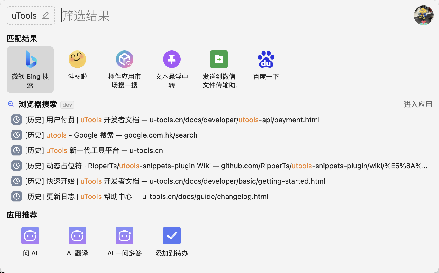Open history entry 快速开始 getting-started
Viewport: 439px width, 273px height.
coord(219,181)
